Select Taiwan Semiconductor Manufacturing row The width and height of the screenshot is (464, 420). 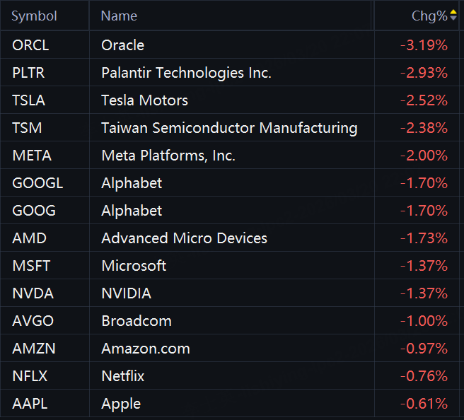tap(229, 128)
